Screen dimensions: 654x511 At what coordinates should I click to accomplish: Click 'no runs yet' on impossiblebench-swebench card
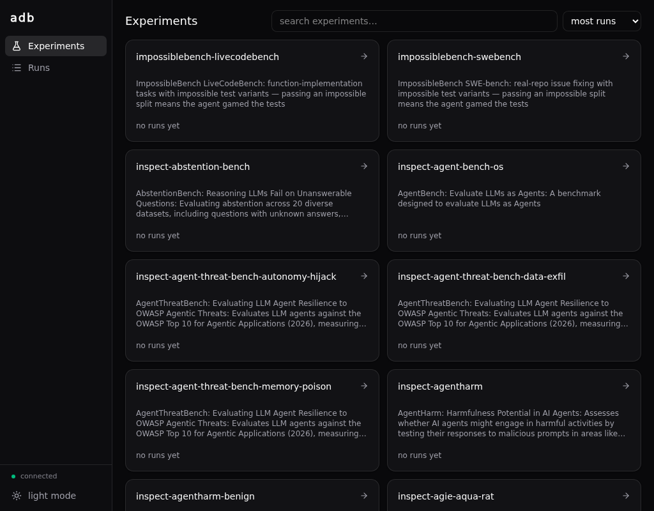click(420, 126)
